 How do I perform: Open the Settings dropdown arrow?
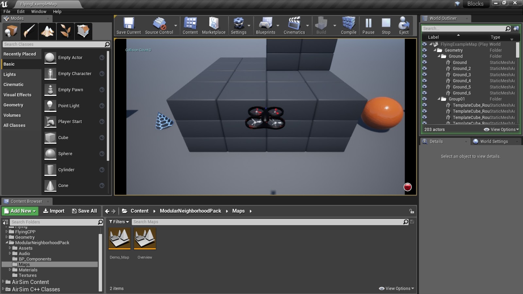pyautogui.click(x=249, y=25)
